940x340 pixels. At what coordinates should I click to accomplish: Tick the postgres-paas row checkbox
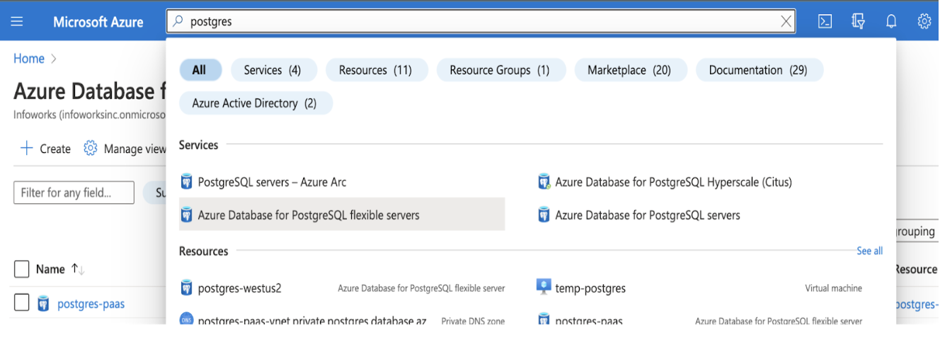click(x=22, y=303)
